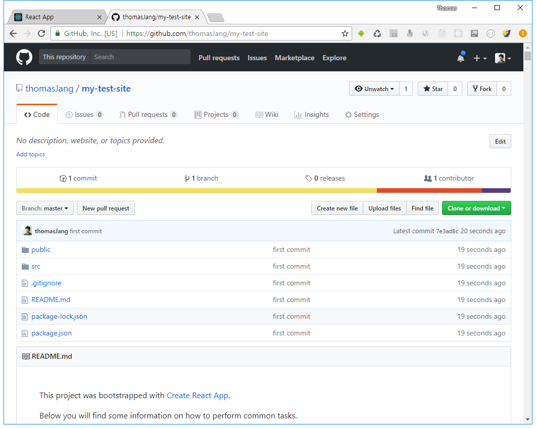Image resolution: width=536 pixels, height=428 pixels.
Task: Click the .gitignore file icon
Action: tap(25, 283)
